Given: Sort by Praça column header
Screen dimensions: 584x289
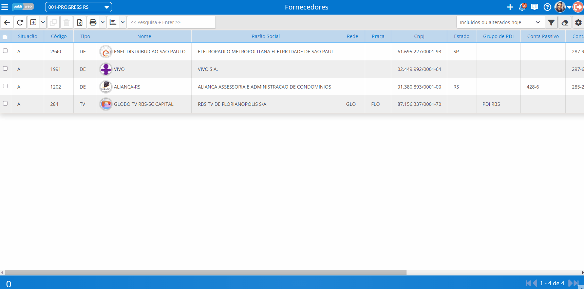Looking at the screenshot, I should (x=378, y=36).
